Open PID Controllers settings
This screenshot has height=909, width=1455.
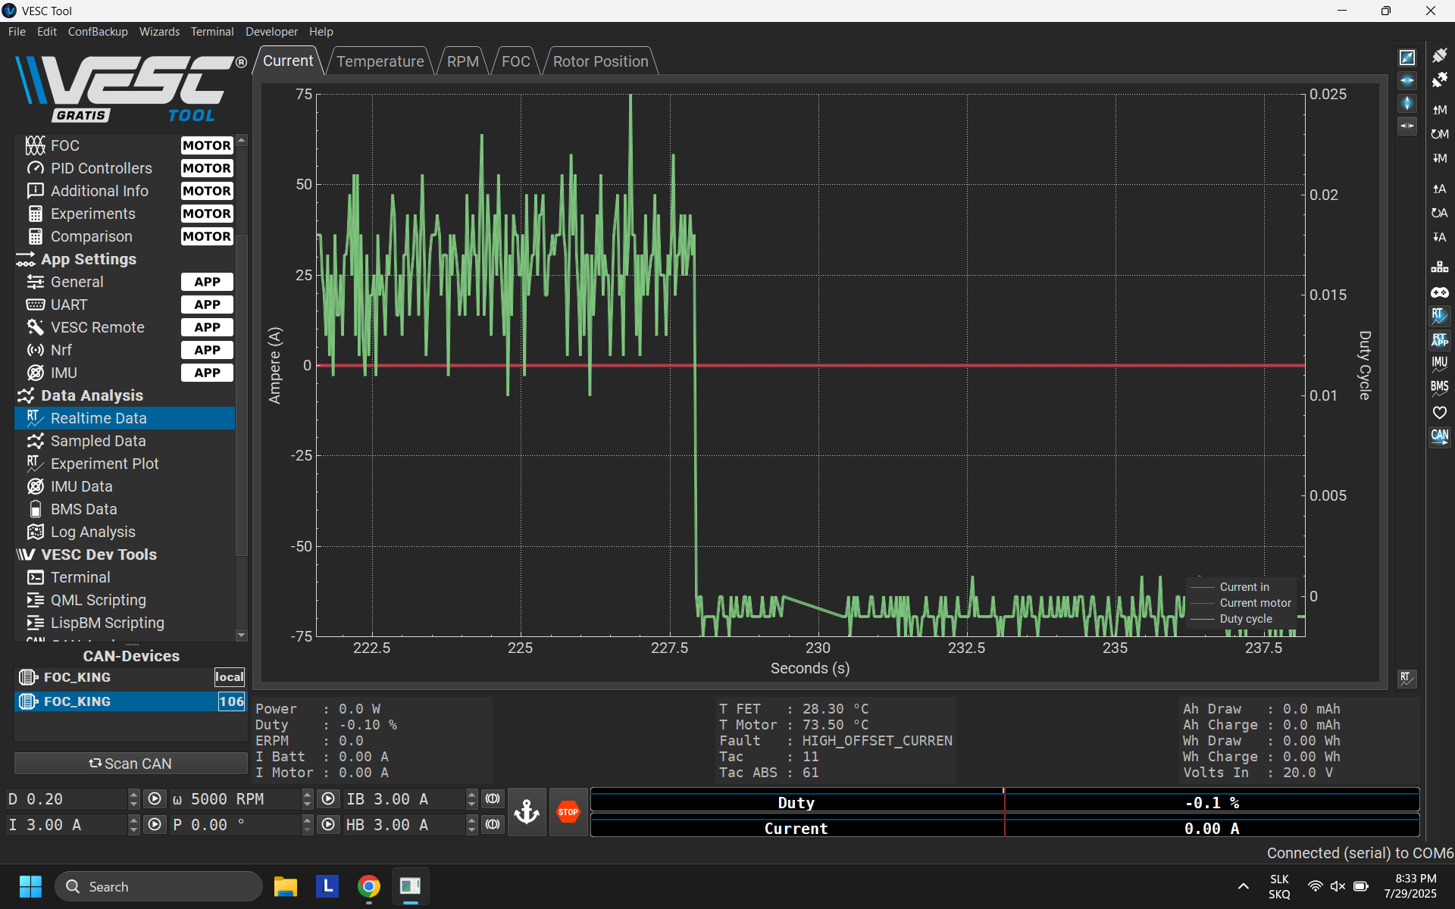coord(125,168)
